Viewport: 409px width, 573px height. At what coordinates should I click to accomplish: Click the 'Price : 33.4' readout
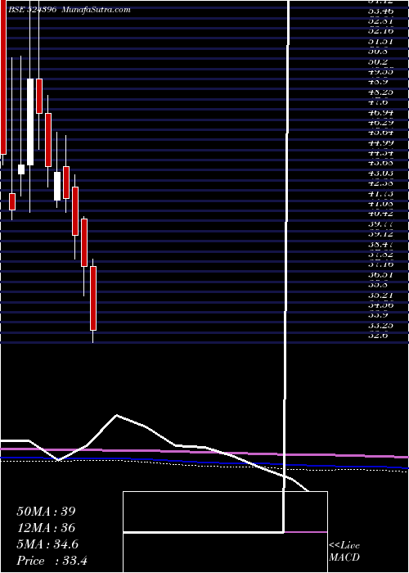coord(52,561)
